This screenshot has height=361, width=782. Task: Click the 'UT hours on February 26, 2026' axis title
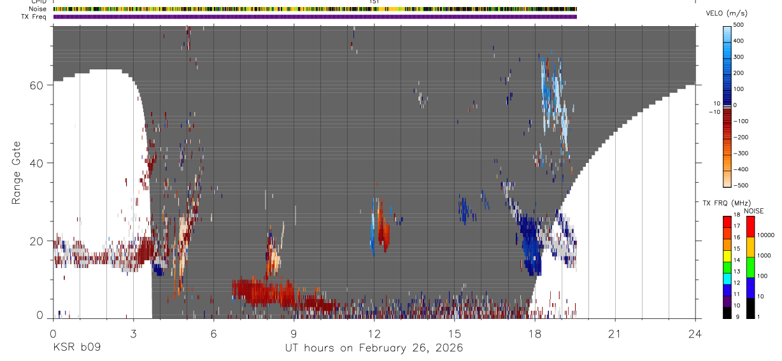pyautogui.click(x=374, y=348)
